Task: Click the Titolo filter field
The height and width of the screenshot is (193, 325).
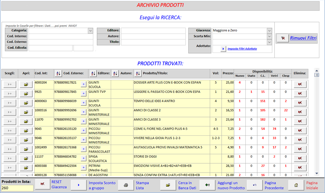Action: pyautogui.click(x=153, y=42)
